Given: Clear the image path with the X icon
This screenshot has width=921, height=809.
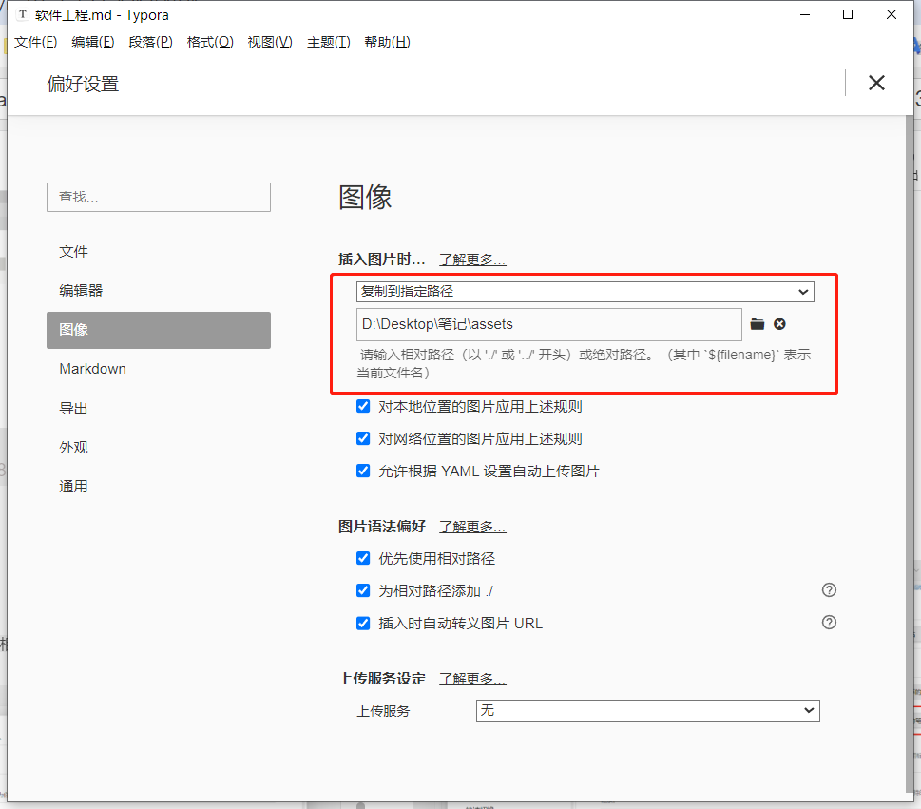Looking at the screenshot, I should click(779, 324).
